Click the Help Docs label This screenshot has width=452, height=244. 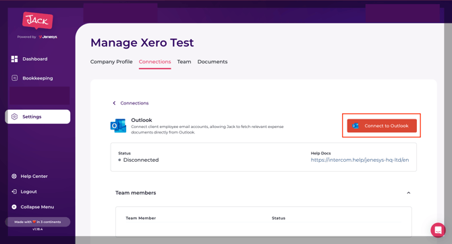[321, 153]
